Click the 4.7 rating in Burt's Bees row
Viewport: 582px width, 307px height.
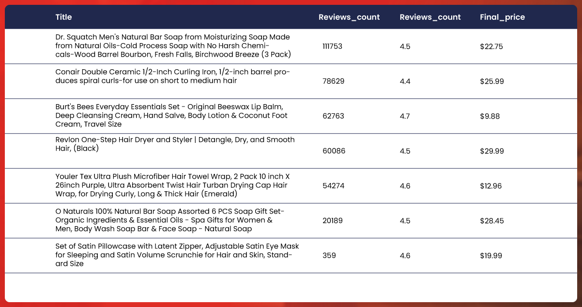pos(405,116)
